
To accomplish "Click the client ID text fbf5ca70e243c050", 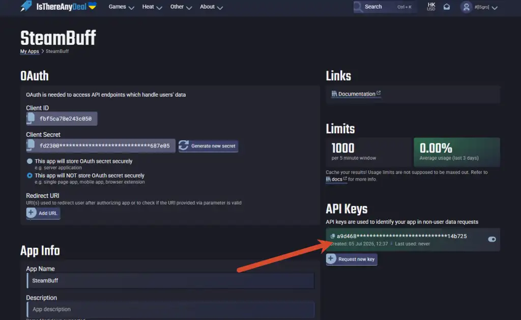I will coord(66,119).
